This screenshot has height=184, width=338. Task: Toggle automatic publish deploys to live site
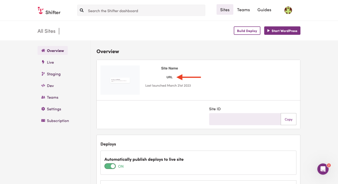click(110, 166)
